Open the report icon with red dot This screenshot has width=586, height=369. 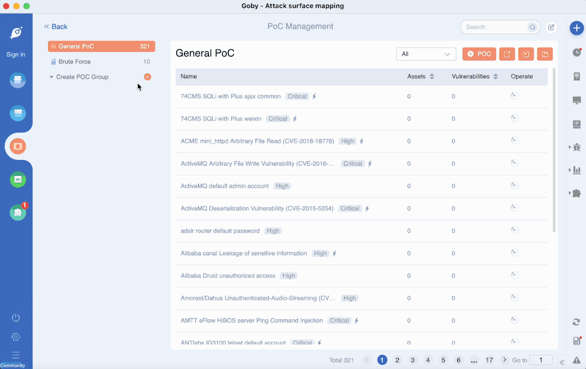(x=577, y=340)
